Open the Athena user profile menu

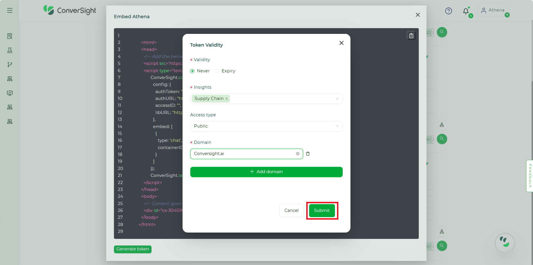tap(493, 10)
